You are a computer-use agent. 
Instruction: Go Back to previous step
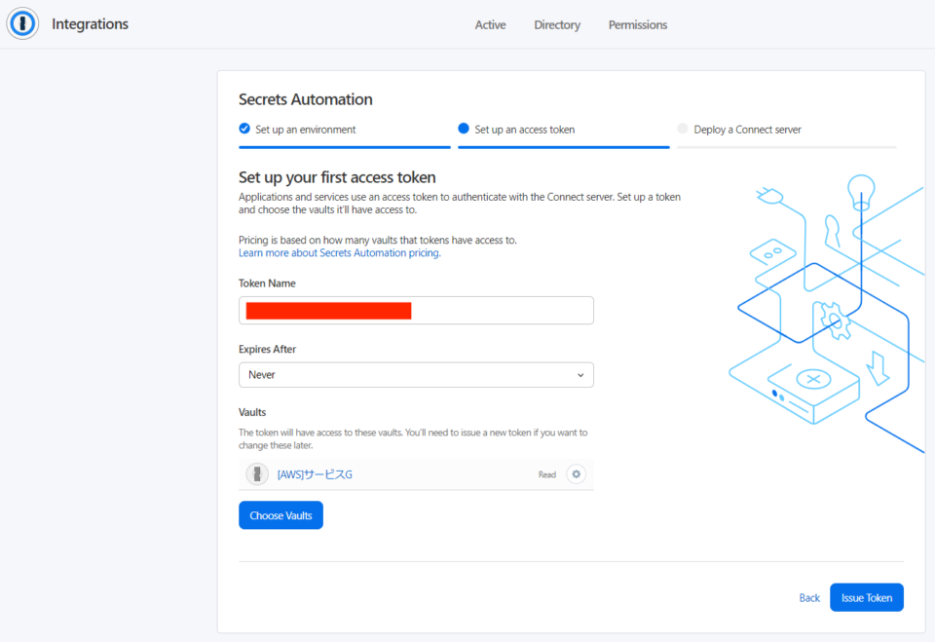click(809, 598)
